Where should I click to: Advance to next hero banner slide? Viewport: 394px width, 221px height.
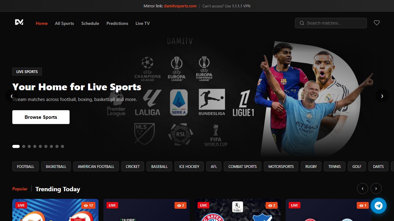tap(382, 96)
